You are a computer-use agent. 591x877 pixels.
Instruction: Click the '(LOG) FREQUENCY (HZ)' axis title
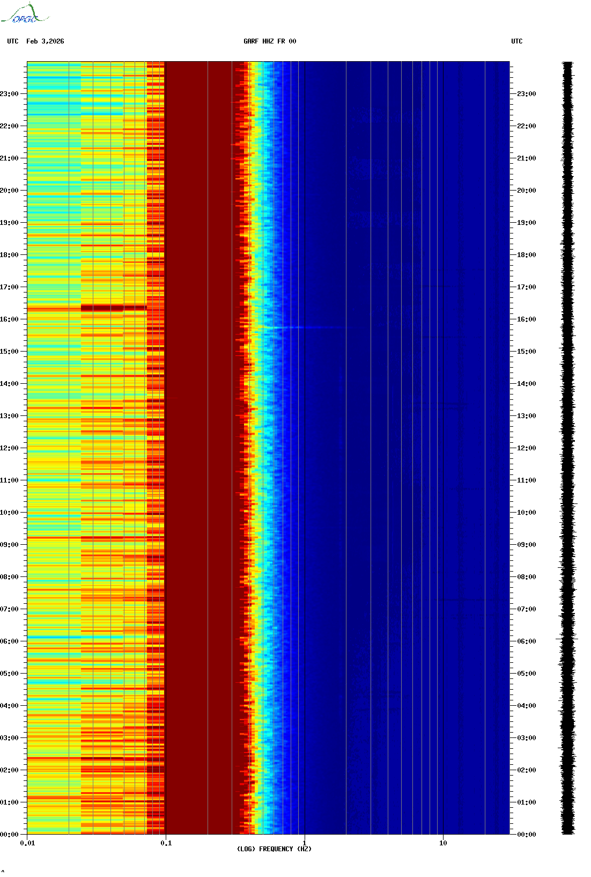point(274,849)
